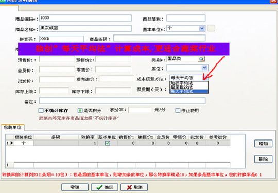Expand the 库位 dropdown
Image resolution: width=278 pixels, height=193 pixels.
204,68
